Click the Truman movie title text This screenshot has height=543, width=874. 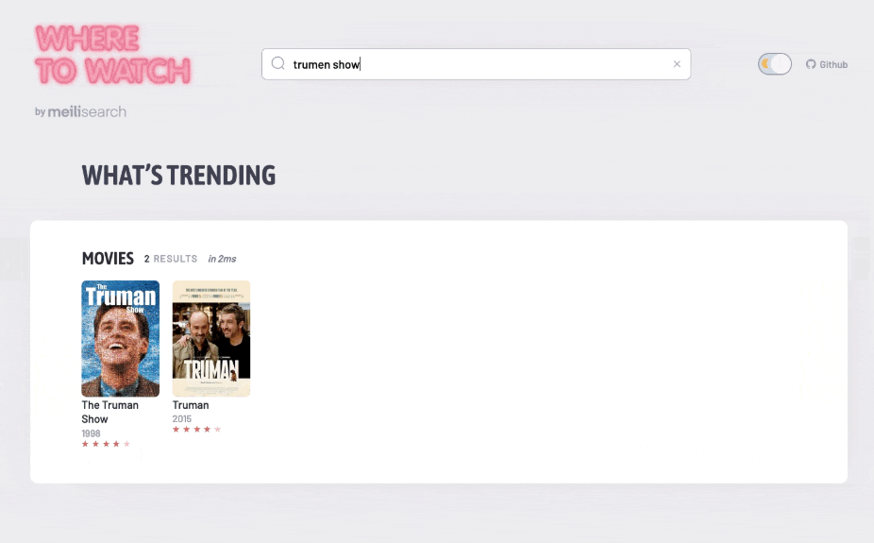tap(191, 405)
